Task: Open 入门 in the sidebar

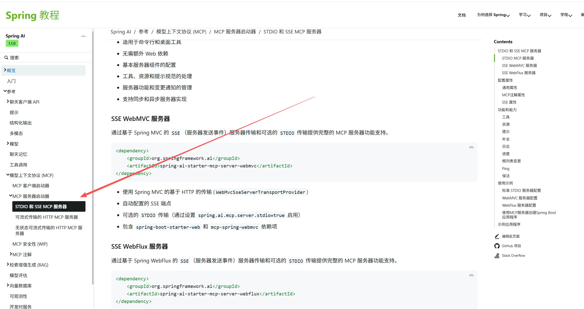Action: pyautogui.click(x=11, y=81)
